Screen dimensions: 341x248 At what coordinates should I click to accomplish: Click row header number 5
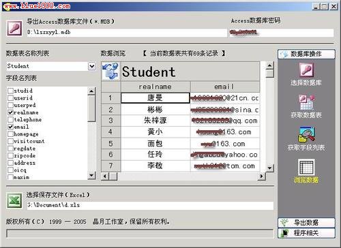110,144
